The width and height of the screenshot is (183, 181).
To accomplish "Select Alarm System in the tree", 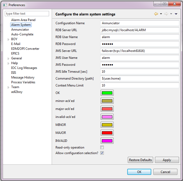I will click(x=21, y=25).
